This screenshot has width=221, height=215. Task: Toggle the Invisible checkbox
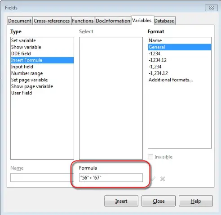pyautogui.click(x=150, y=157)
